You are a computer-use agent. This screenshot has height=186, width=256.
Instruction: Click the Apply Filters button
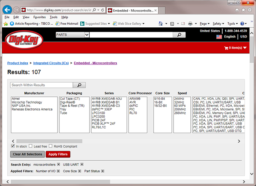tap(57, 154)
